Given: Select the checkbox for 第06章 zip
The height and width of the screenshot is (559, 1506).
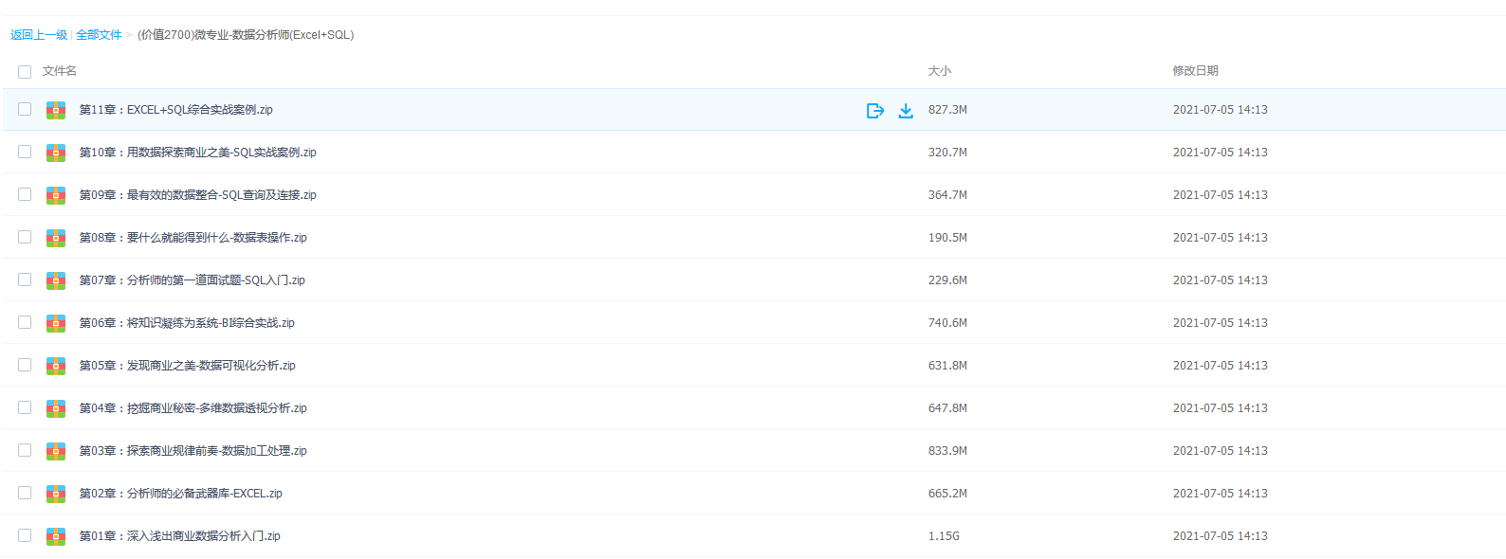Looking at the screenshot, I should click(x=25, y=322).
